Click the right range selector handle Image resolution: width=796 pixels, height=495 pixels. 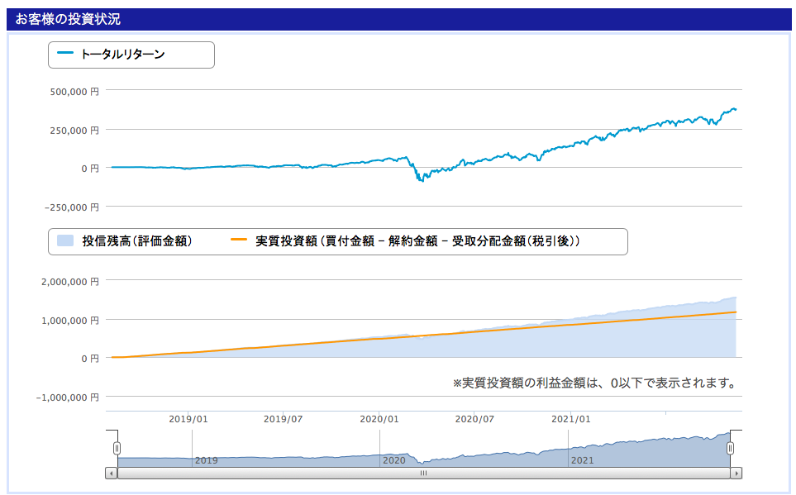point(730,448)
